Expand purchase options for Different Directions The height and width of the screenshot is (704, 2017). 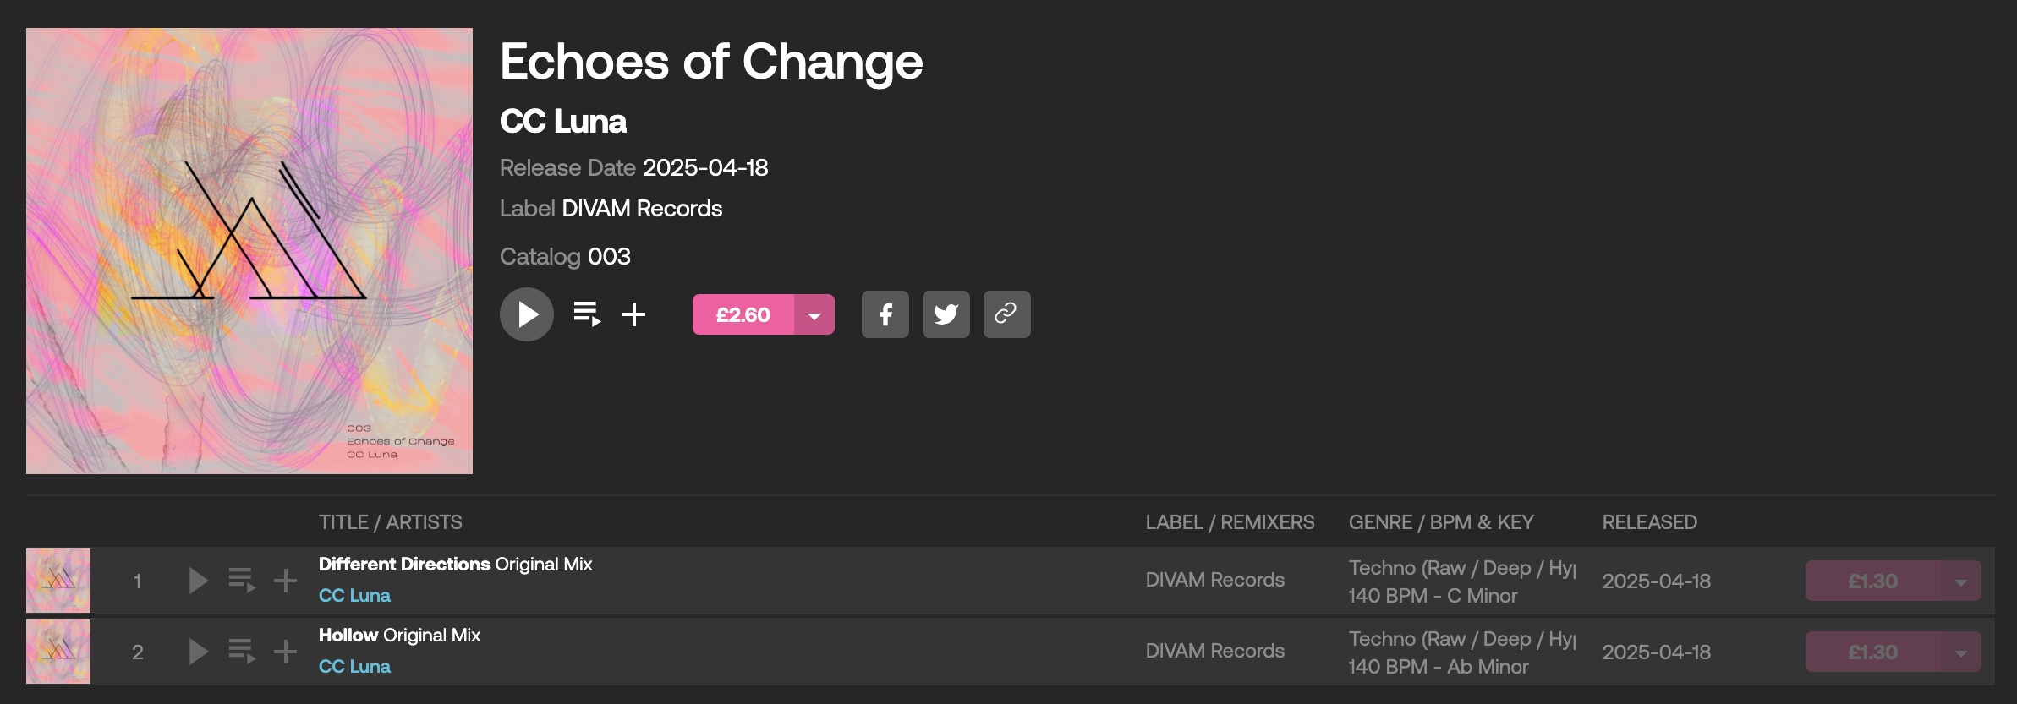1961,581
